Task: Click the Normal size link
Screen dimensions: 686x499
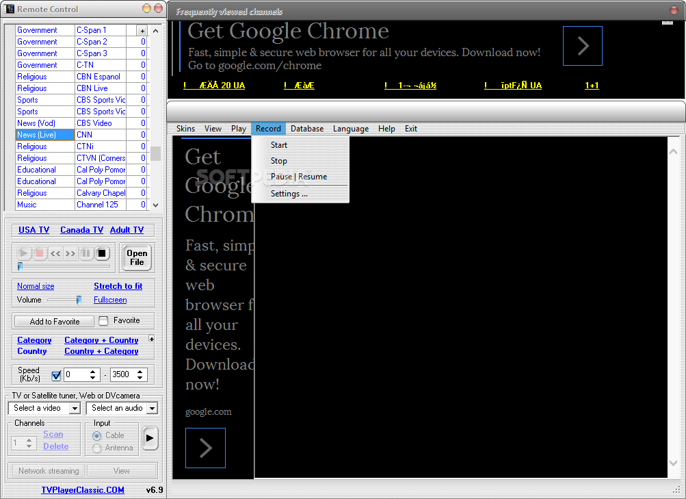Action: pos(36,286)
